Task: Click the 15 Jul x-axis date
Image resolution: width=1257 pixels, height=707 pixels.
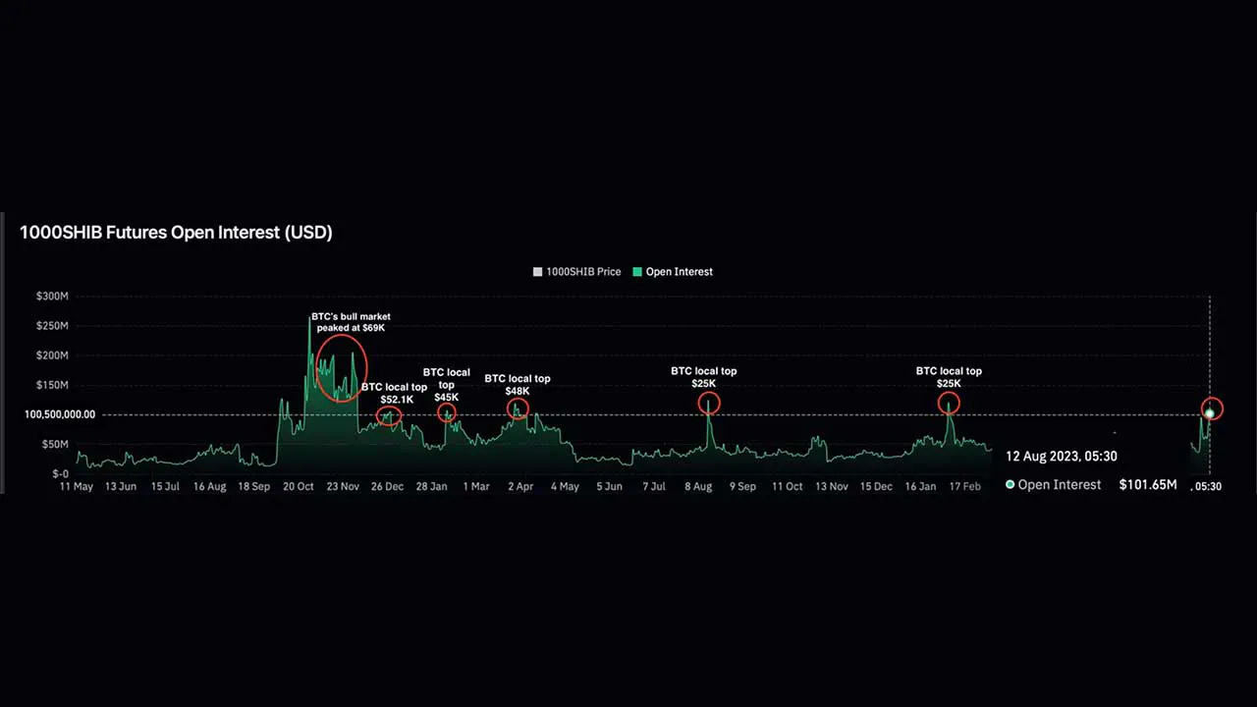Action: tap(166, 486)
